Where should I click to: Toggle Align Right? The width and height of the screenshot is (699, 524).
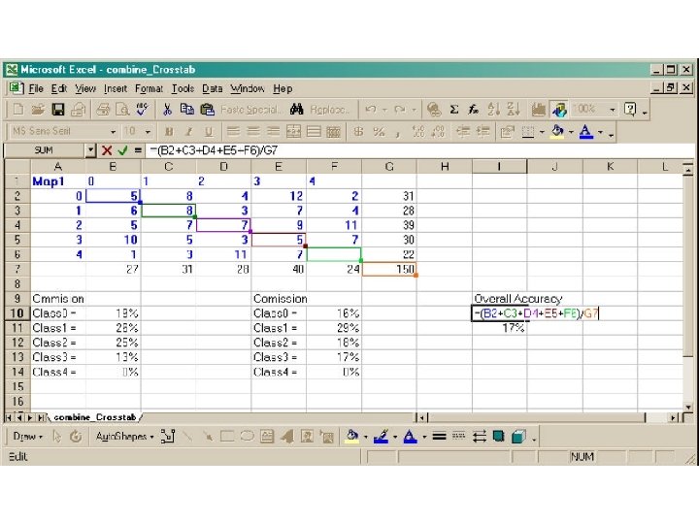coord(273,131)
